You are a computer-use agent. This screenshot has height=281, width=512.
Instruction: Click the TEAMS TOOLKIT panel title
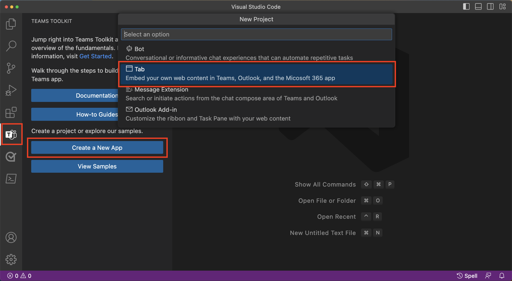52,21
